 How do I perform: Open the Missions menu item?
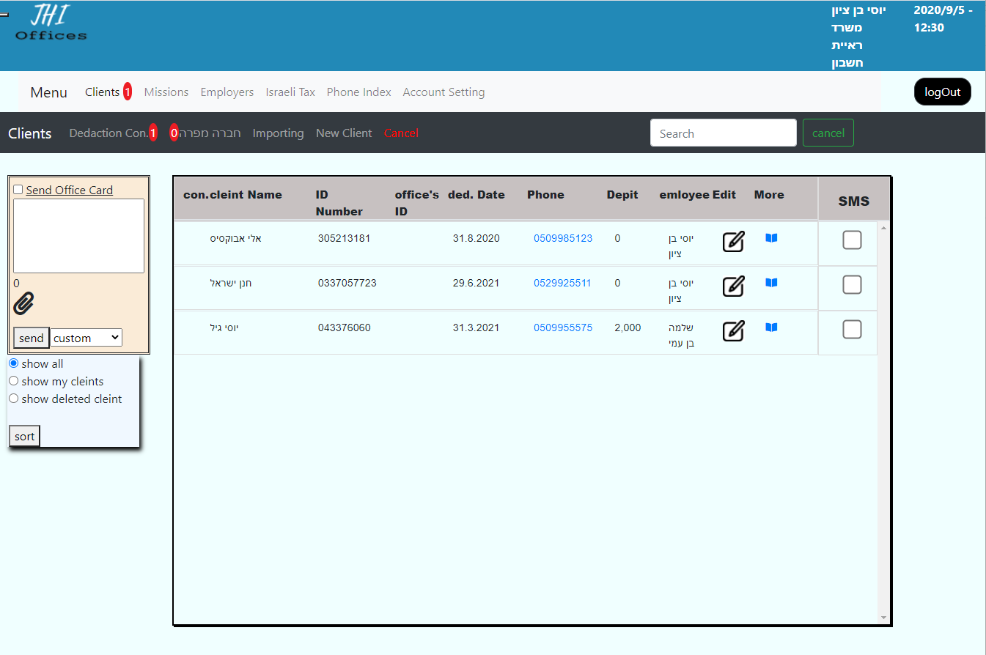[166, 92]
